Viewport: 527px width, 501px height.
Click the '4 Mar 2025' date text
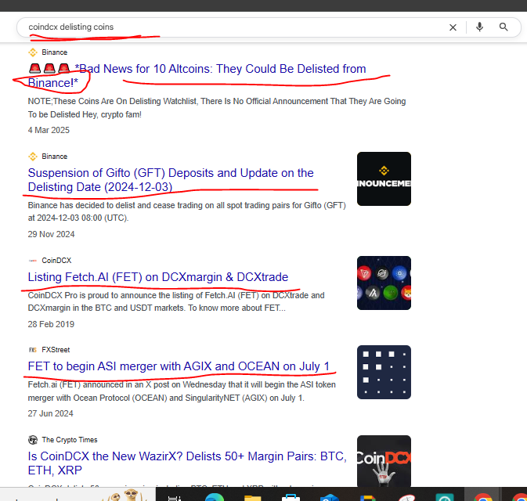49,130
